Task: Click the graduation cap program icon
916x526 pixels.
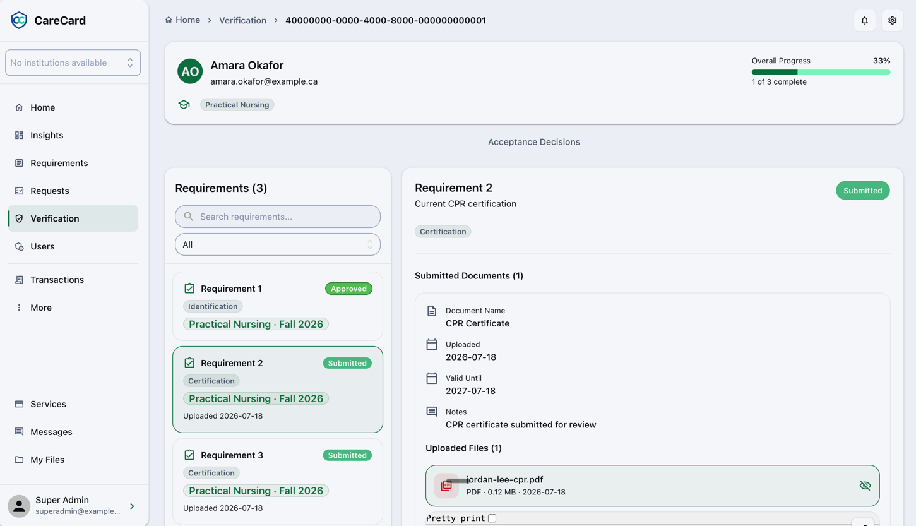Action: (184, 105)
